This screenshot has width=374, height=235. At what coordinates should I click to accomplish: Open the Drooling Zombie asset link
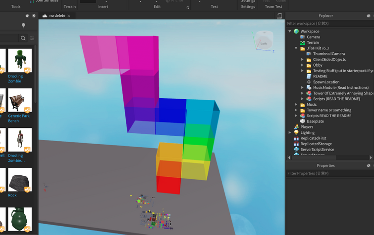(x=15, y=78)
